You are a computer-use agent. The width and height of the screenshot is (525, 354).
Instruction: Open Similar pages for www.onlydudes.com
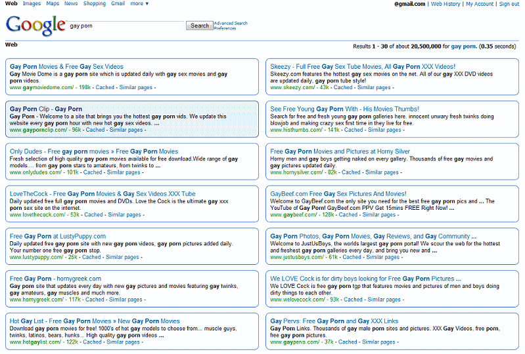point(124,172)
